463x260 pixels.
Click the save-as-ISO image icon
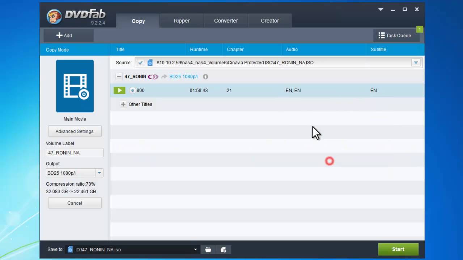coord(224,250)
